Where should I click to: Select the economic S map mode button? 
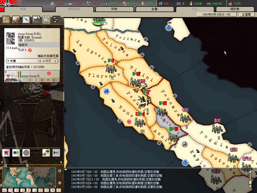pos(22,190)
